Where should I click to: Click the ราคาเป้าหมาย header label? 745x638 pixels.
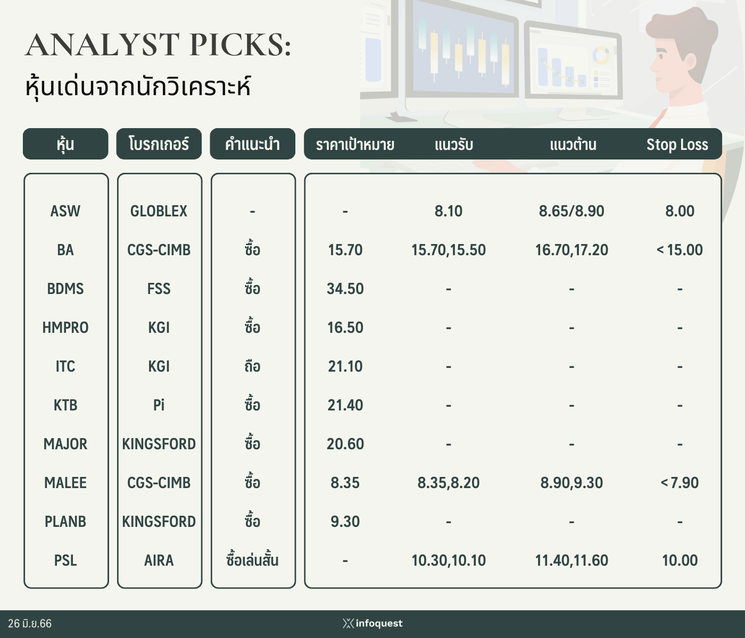pos(355,145)
